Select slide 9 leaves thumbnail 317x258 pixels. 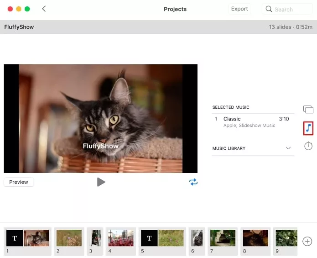click(x=286, y=238)
